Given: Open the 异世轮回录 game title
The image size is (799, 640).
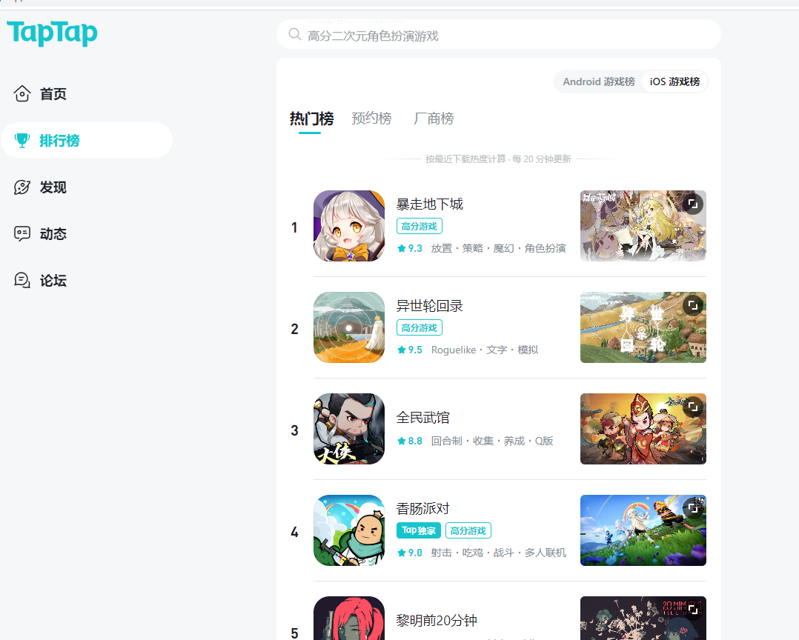Looking at the screenshot, I should coord(430,306).
